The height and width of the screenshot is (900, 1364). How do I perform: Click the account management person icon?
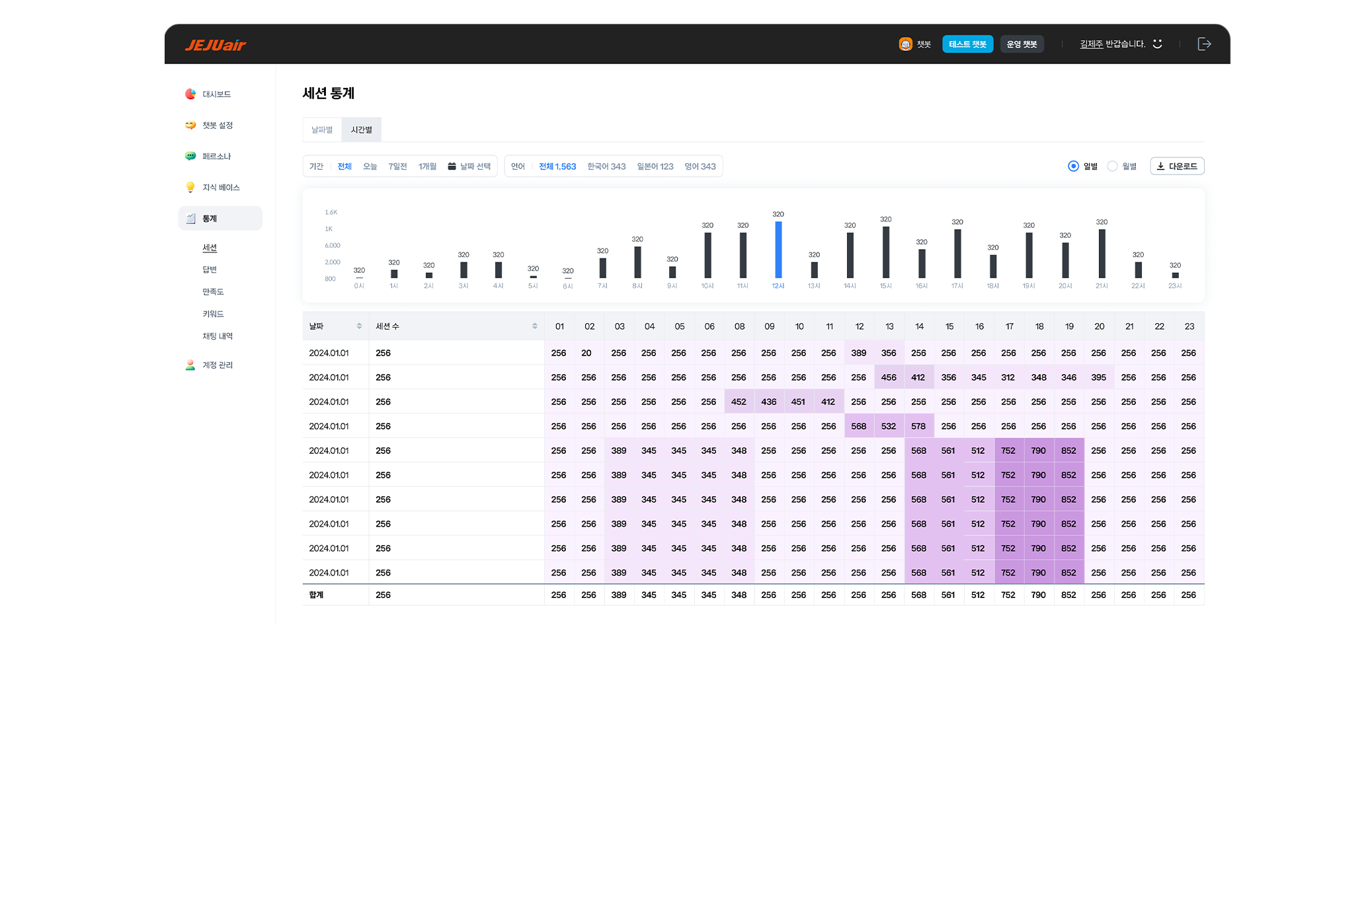point(190,365)
